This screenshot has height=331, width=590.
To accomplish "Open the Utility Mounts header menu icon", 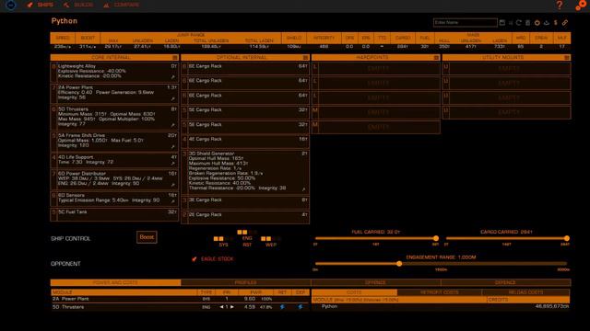I will [x=567, y=57].
